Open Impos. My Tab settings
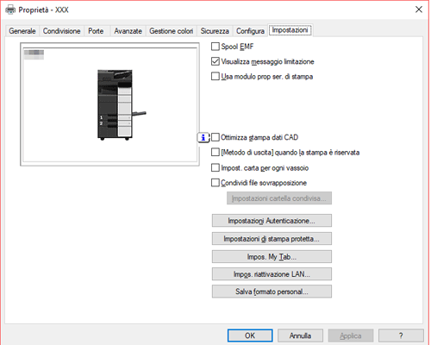 pos(272,256)
